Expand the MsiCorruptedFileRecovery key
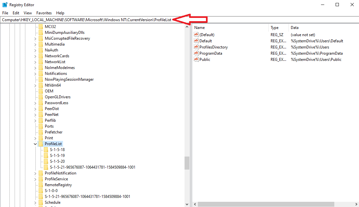The height and width of the screenshot is (207, 359). coord(35,38)
